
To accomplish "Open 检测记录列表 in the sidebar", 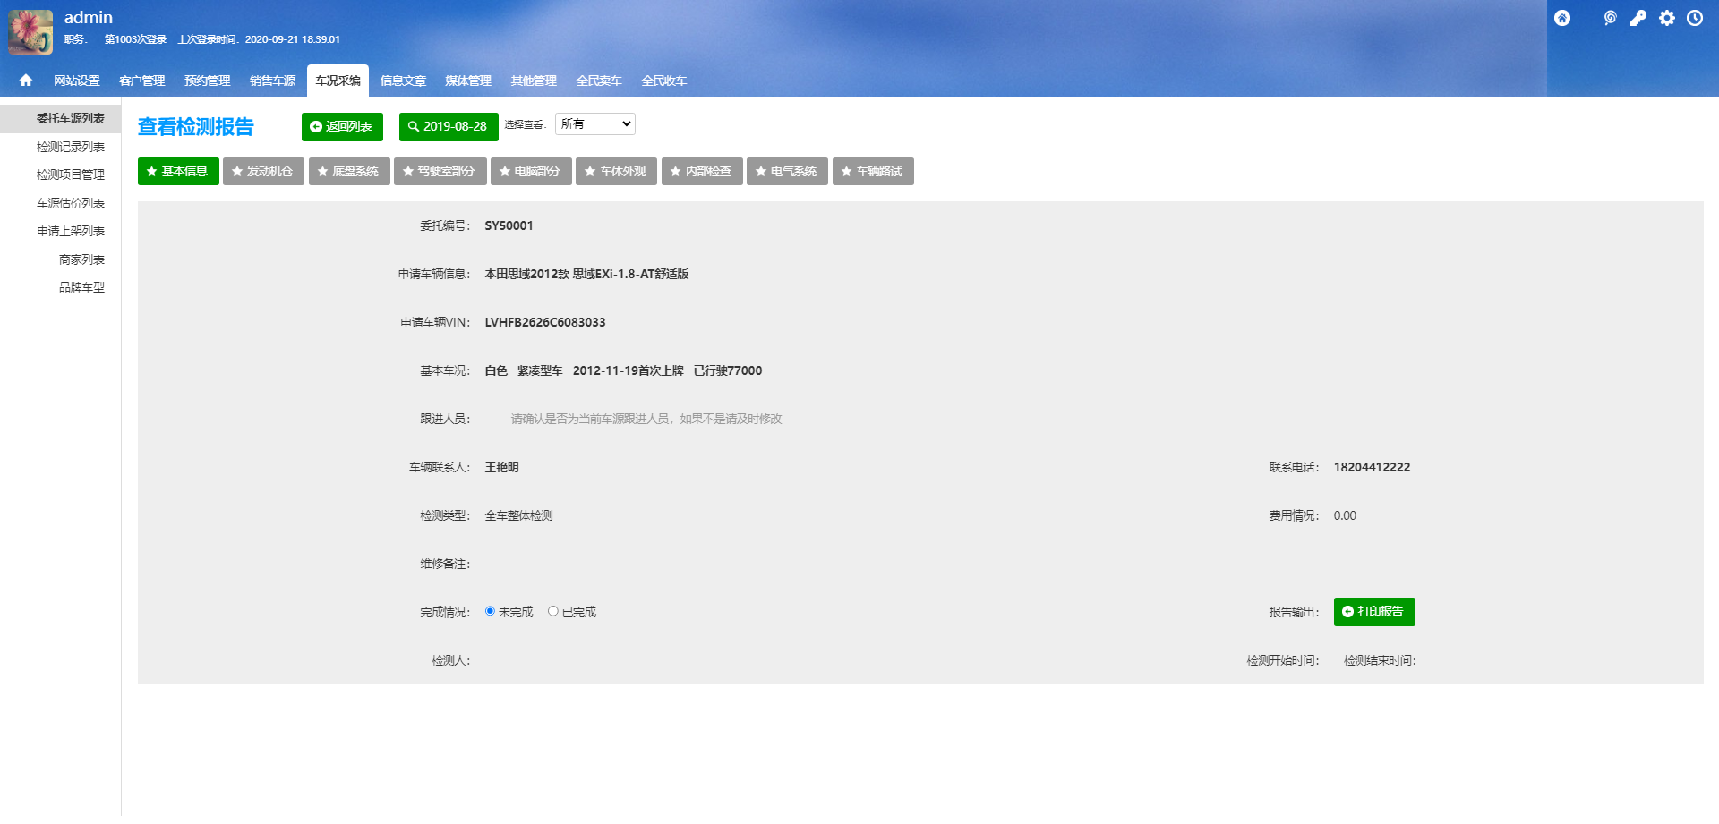I will click(x=71, y=147).
